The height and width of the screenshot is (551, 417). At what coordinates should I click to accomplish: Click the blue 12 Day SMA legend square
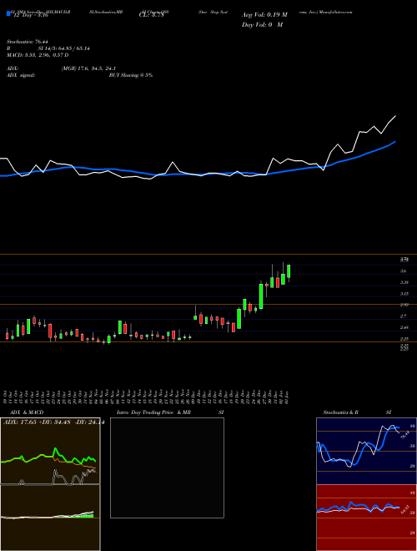(9, 14)
